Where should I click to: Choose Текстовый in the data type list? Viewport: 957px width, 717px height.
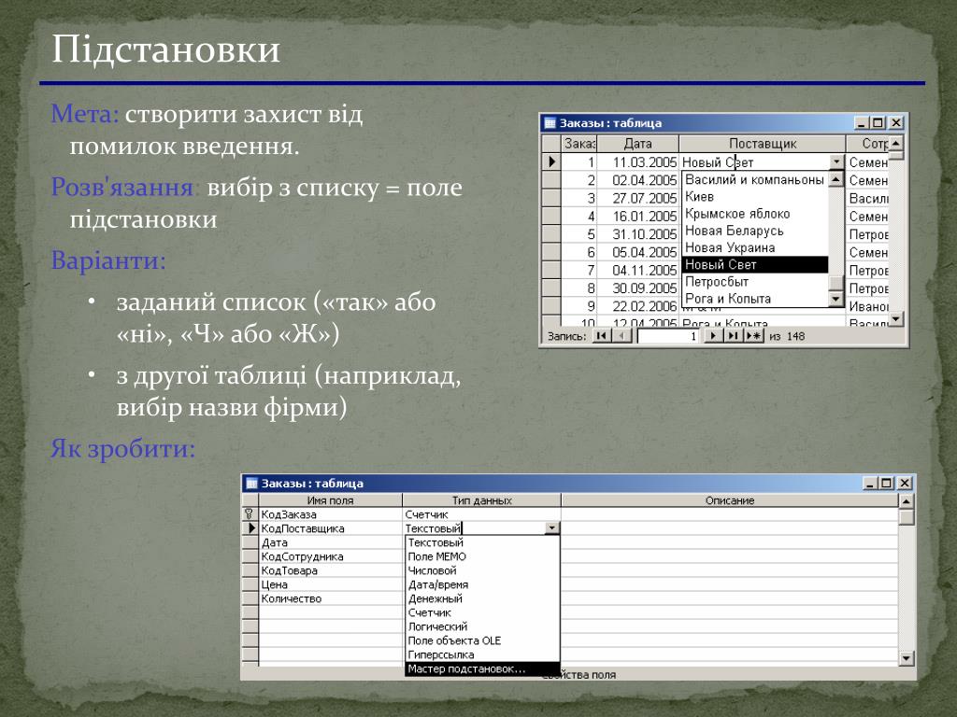point(482,542)
